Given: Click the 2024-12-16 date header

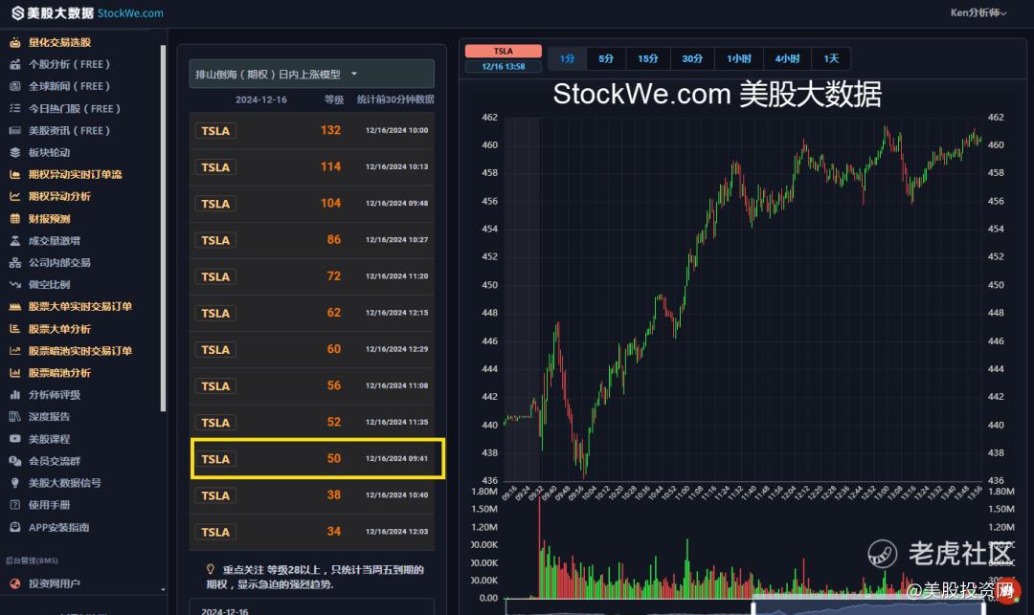Looking at the screenshot, I should (261, 99).
